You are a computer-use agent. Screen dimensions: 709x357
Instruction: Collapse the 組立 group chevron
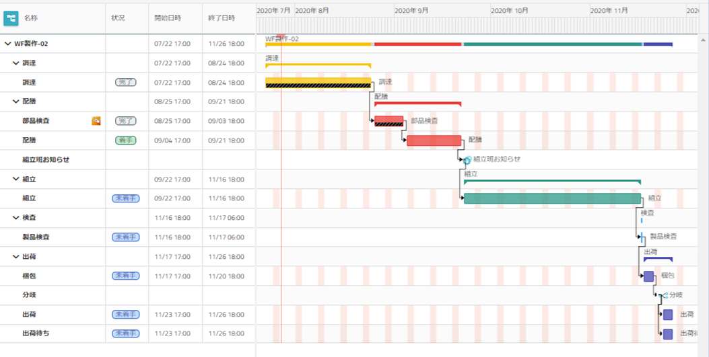tap(16, 180)
